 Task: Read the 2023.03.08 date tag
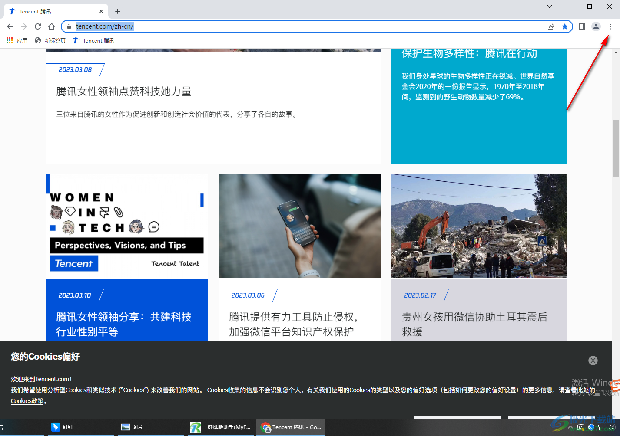75,70
